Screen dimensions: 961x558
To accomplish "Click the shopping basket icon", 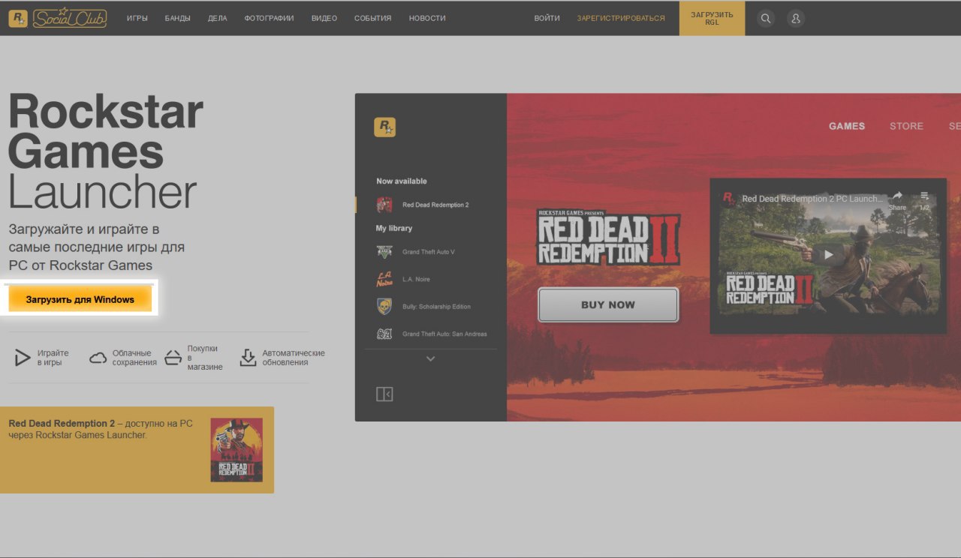I will [173, 358].
